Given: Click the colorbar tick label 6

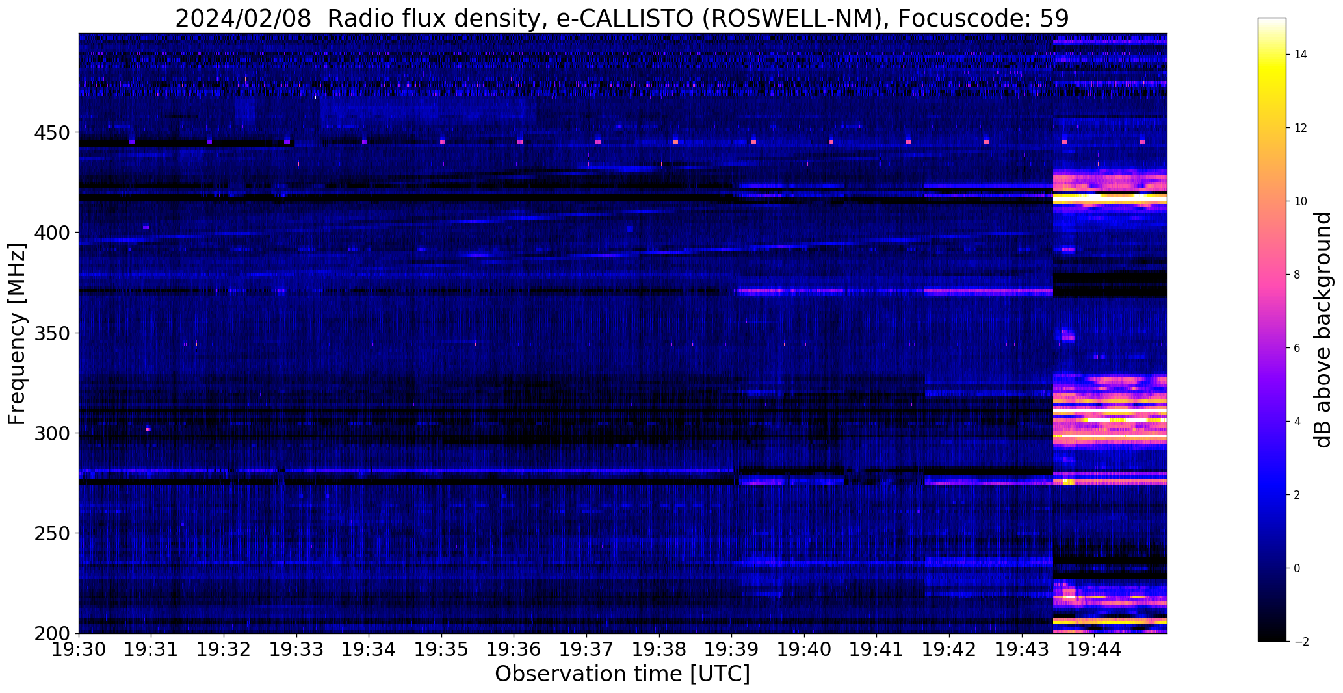Looking at the screenshot, I should [x=1297, y=348].
